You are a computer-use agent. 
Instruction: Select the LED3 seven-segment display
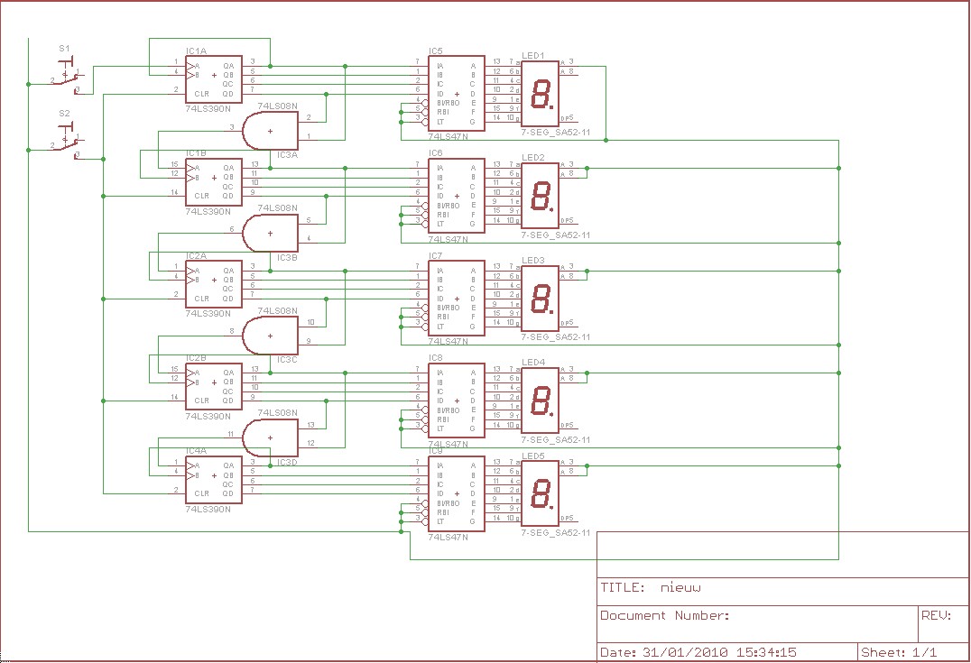pos(540,298)
